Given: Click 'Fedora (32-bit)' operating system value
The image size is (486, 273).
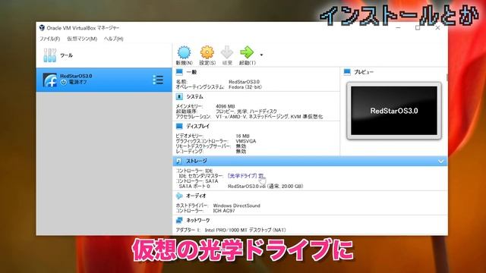Looking at the screenshot, I should (245, 87).
